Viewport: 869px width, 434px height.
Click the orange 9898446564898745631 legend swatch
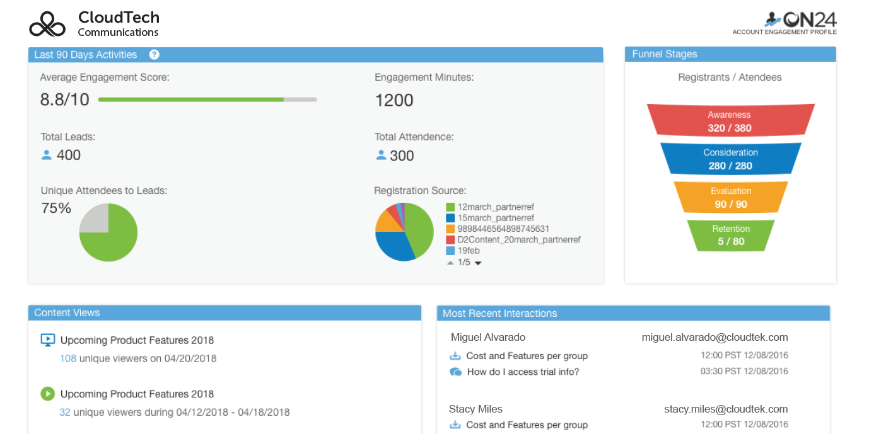click(450, 229)
